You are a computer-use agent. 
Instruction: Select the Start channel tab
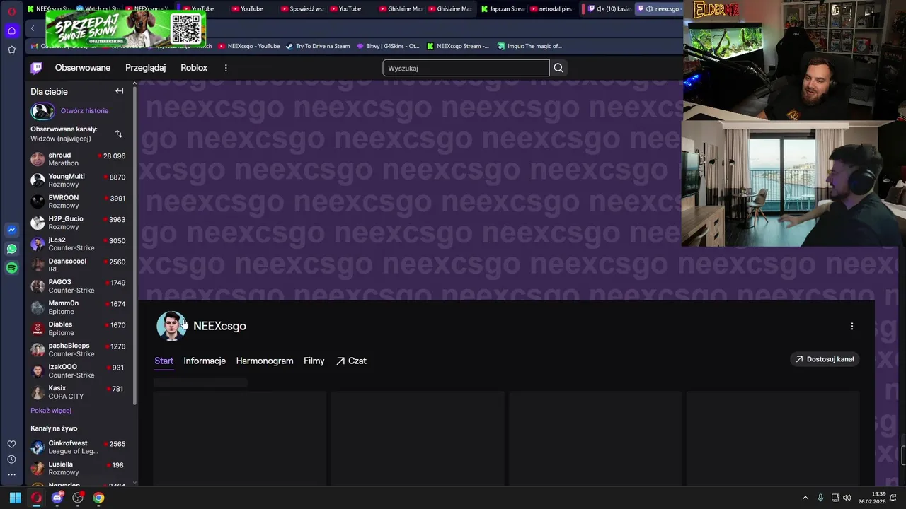164,361
